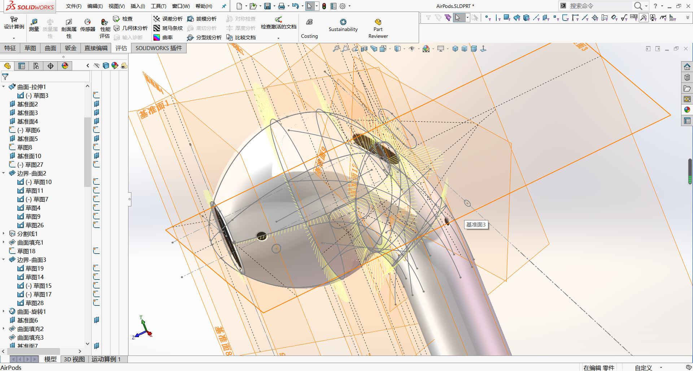Open the 设计算例 design study button
The width and height of the screenshot is (693, 371).
(x=14, y=23)
